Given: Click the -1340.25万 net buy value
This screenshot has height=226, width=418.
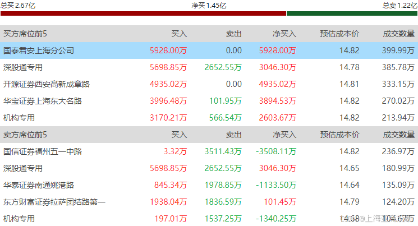Looking at the screenshot, I should point(276,219).
